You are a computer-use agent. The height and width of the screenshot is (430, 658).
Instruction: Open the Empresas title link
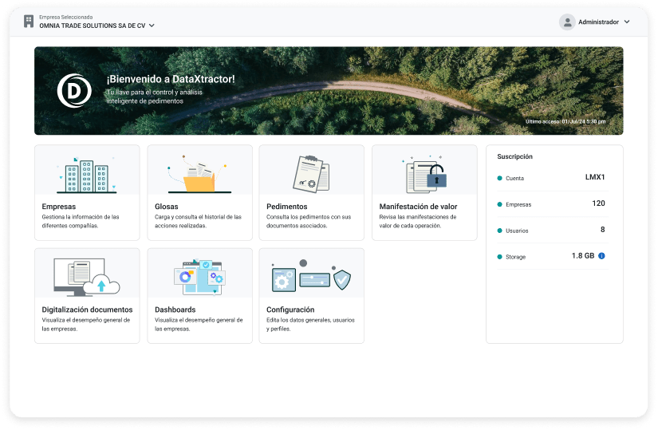(x=59, y=207)
